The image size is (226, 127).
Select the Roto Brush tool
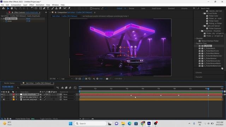(65, 8)
